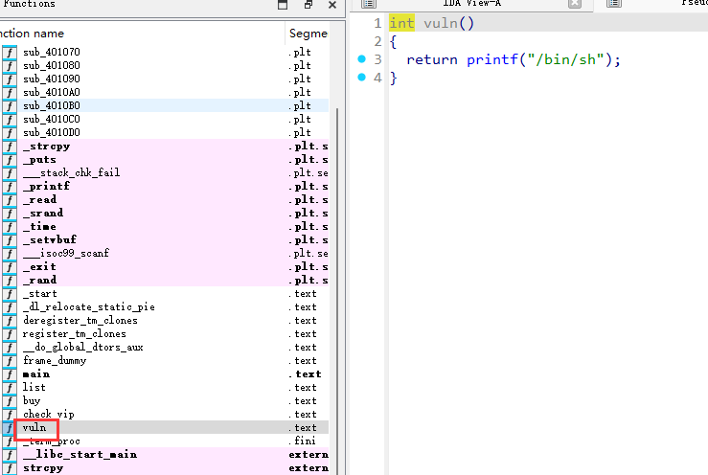Switch to the Pseudocode tab
Screen dimensions: 708x475
693,4
